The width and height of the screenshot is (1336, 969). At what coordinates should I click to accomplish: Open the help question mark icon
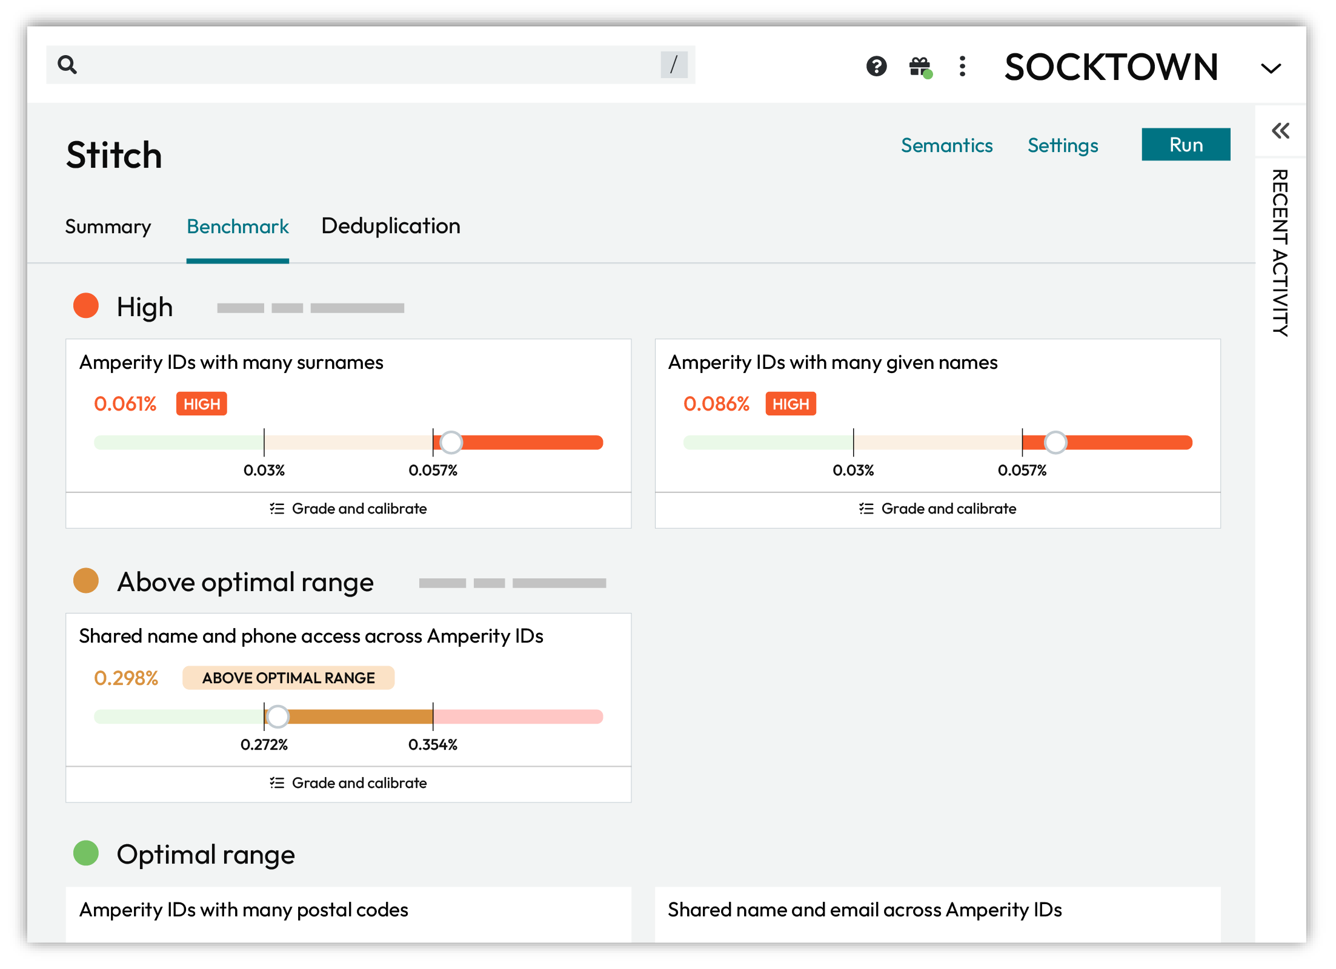pos(877,67)
